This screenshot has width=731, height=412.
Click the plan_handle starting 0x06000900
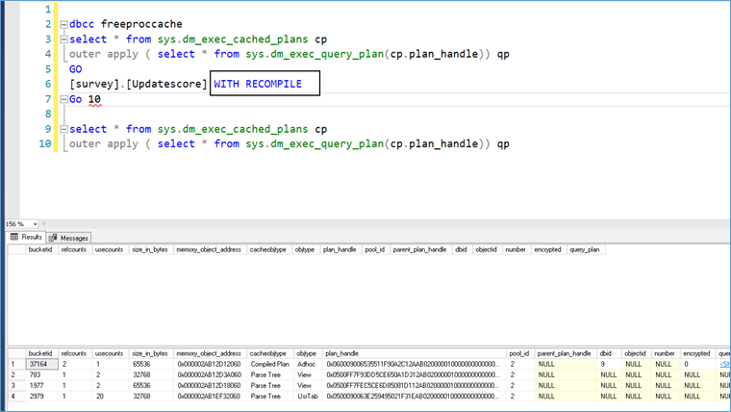414,364
